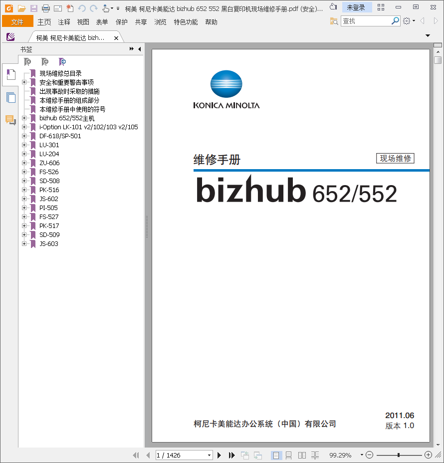The image size is (444, 463).
Task: Click the add new bookmark icon
Action: tap(45, 62)
